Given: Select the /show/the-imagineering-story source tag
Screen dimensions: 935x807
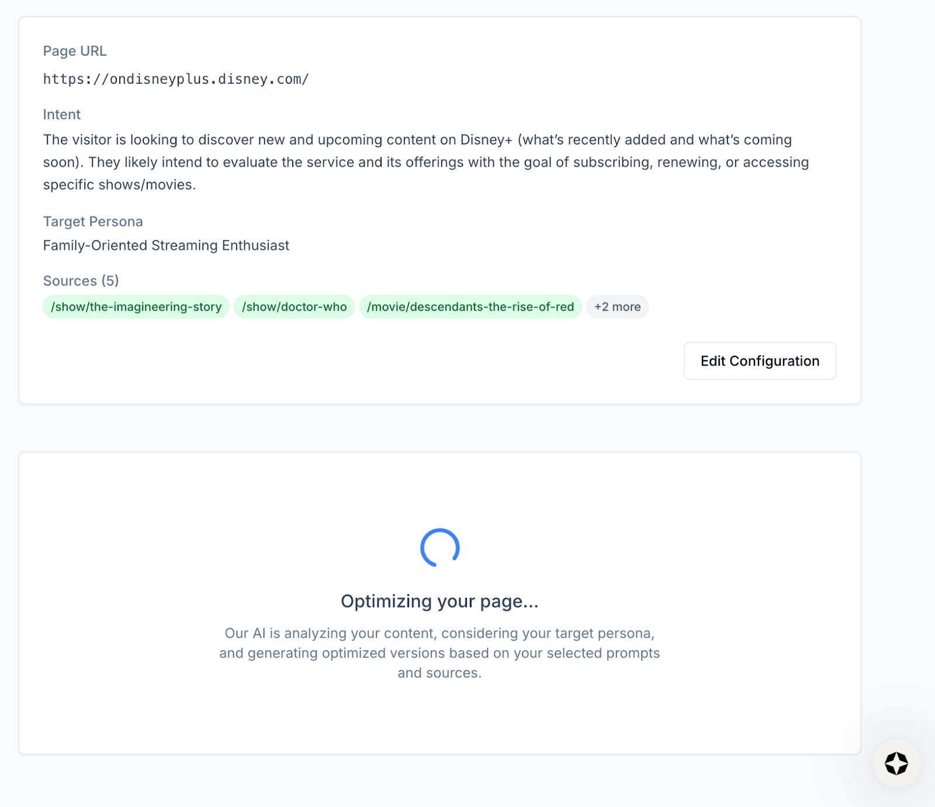Looking at the screenshot, I should (136, 307).
